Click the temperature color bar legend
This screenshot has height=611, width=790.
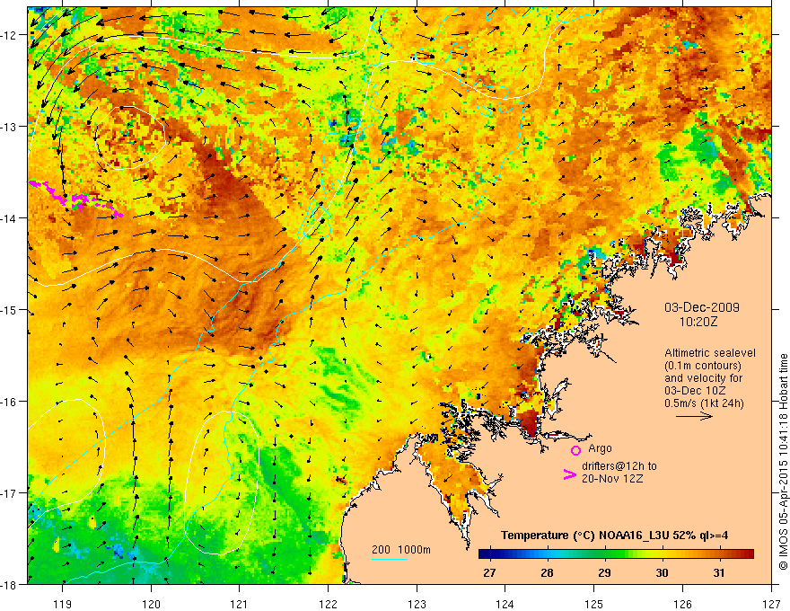point(616,554)
